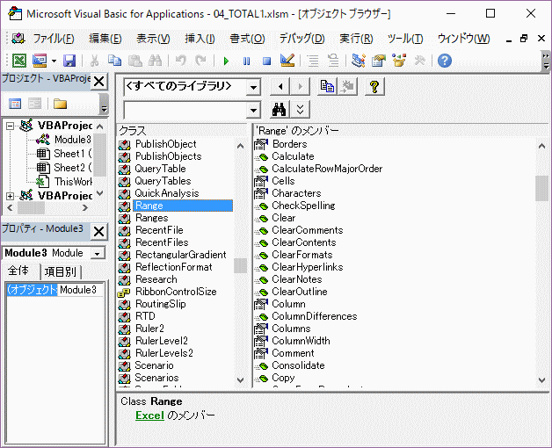
Task: Open the library dropdown arrow
Action: pyautogui.click(x=253, y=88)
